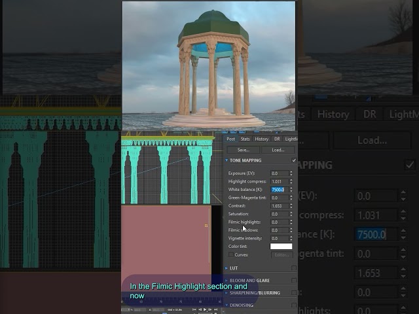419x314 pixels.
Task: Click the Saturation value field
Action: click(x=280, y=214)
